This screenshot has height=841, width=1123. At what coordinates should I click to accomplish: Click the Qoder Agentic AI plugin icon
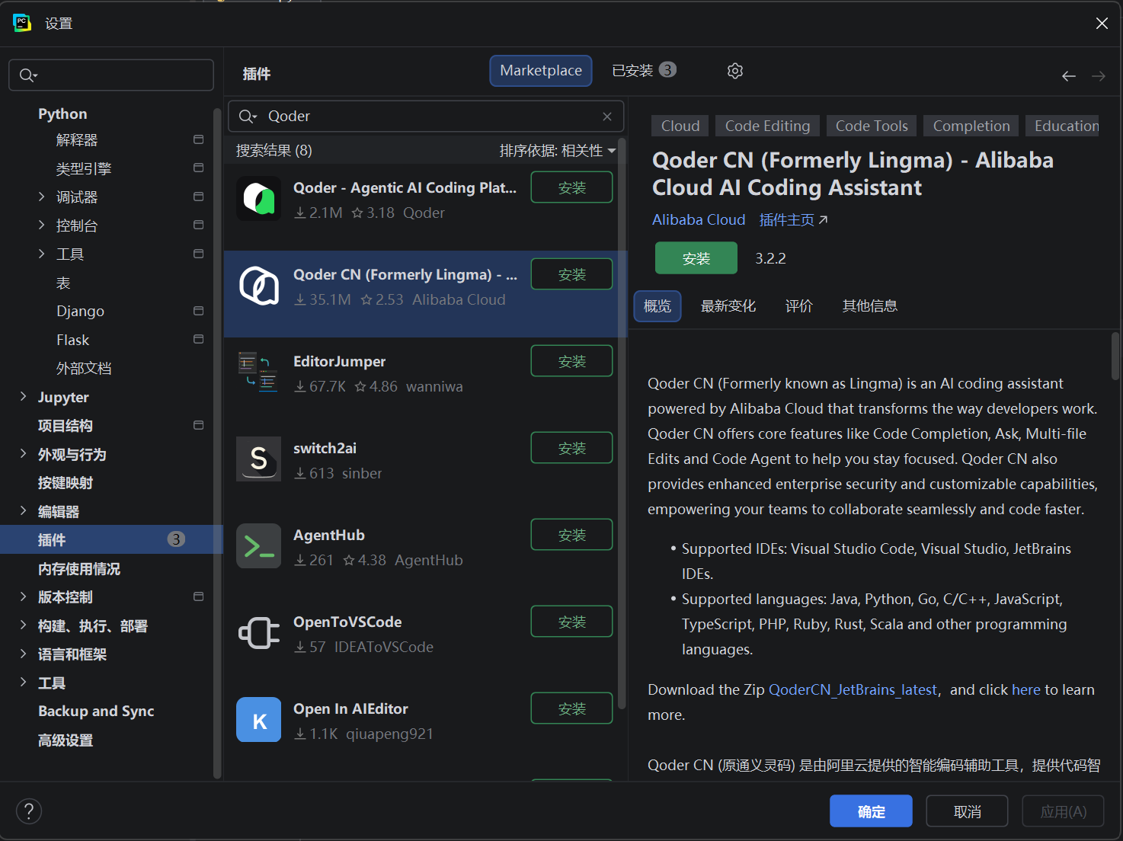[x=259, y=199]
